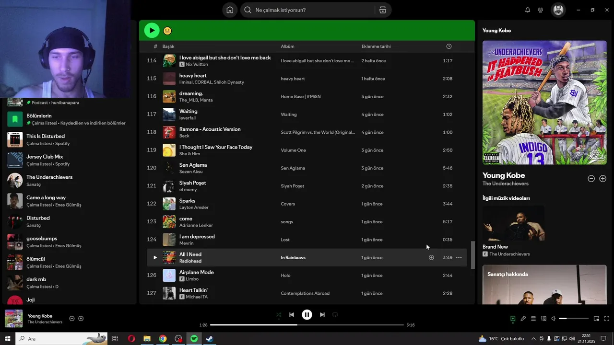
Task: Open the friend activity icon
Action: pos(541,10)
